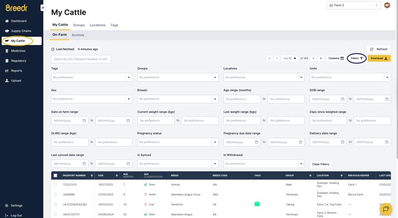This screenshot has width=398, height=218.
Task: Toggle the Filters panel button
Action: [356, 58]
